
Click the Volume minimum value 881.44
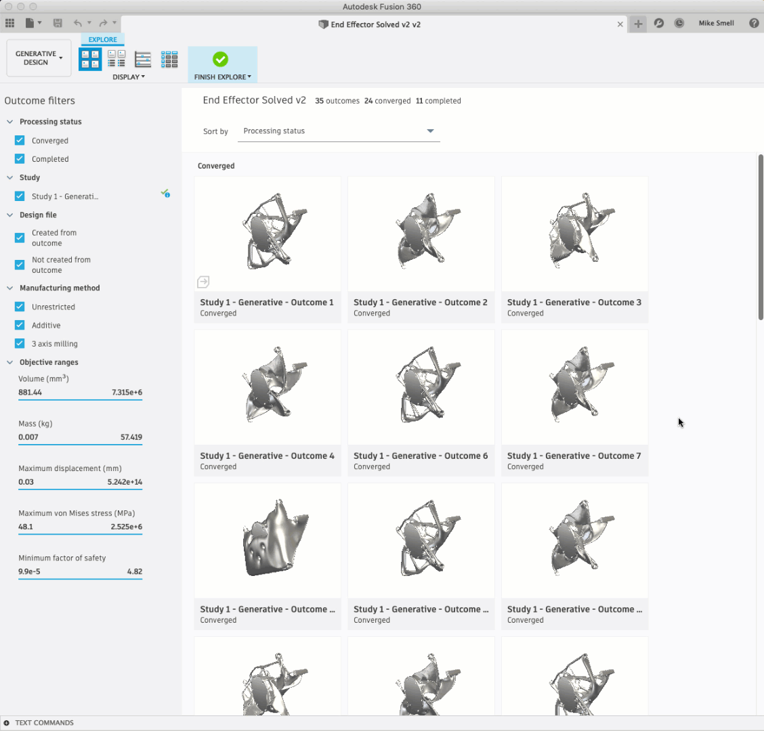[x=30, y=392]
